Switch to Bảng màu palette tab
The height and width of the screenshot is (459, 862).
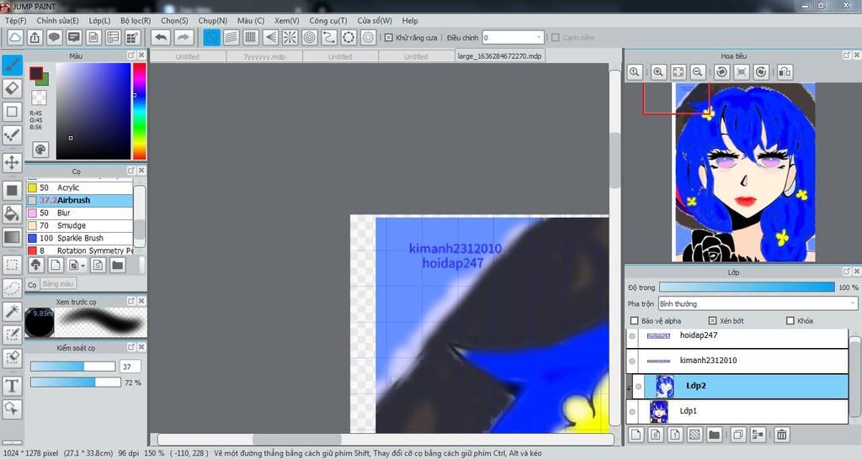click(58, 284)
